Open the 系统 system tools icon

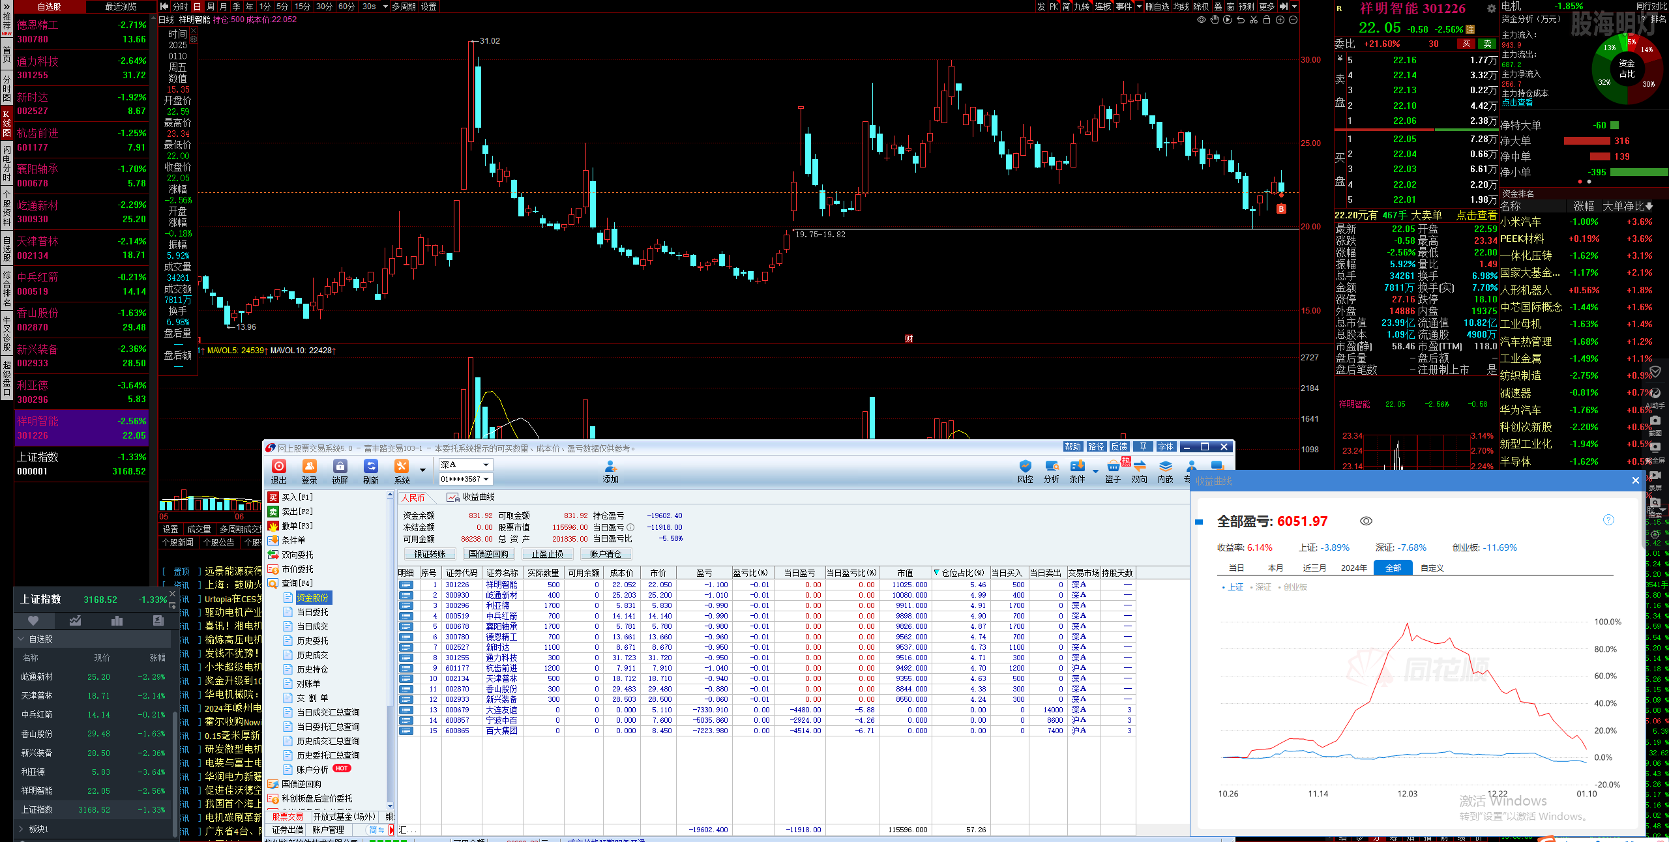[x=402, y=472]
